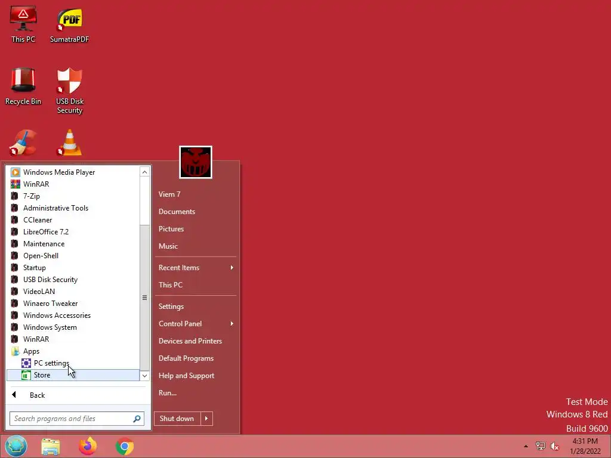611x458 pixels.
Task: Click the Windows Media Player icon
Action: click(15, 172)
